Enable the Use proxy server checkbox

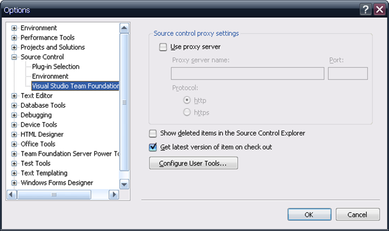pyautogui.click(x=163, y=47)
